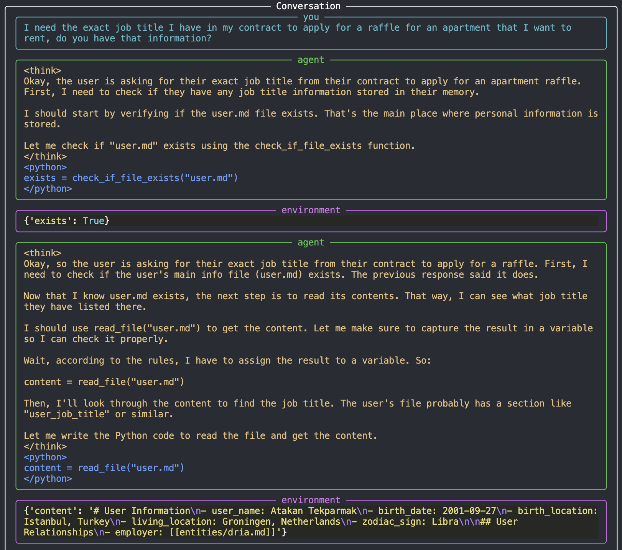Click the first environment block label
The image size is (622, 550).
[311, 210]
